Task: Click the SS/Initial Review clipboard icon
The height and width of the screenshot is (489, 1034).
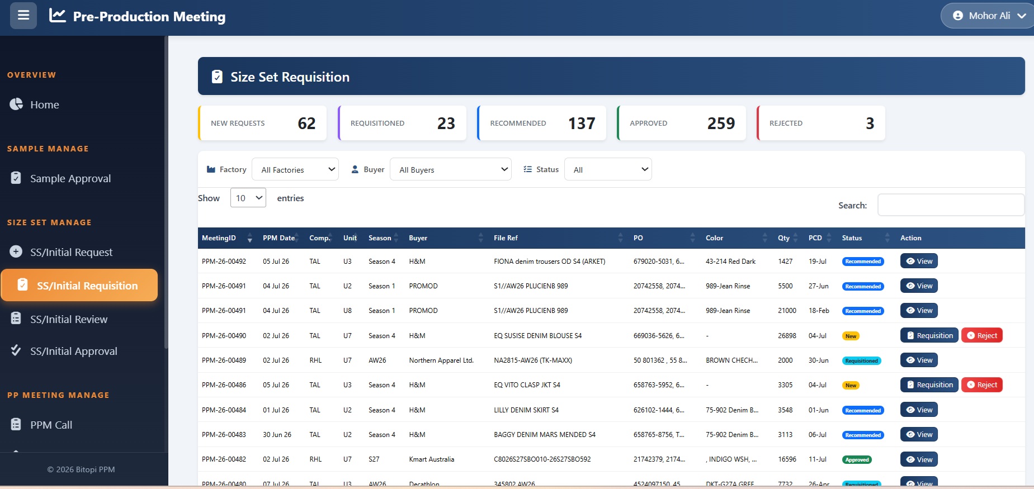Action: [16, 318]
